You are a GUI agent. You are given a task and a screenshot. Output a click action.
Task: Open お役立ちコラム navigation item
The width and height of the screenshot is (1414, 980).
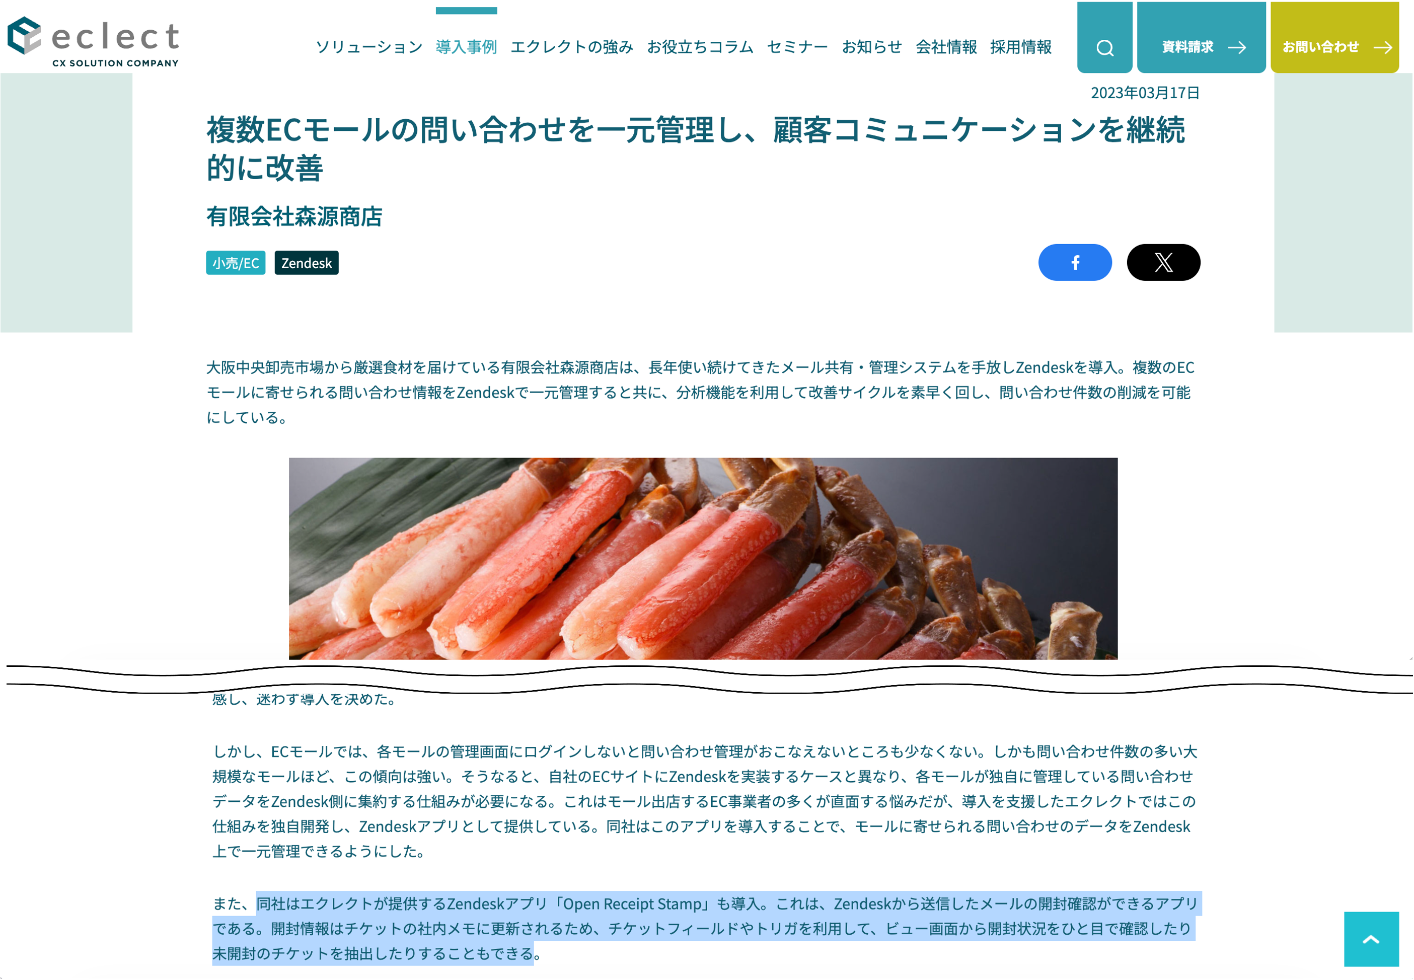(700, 47)
